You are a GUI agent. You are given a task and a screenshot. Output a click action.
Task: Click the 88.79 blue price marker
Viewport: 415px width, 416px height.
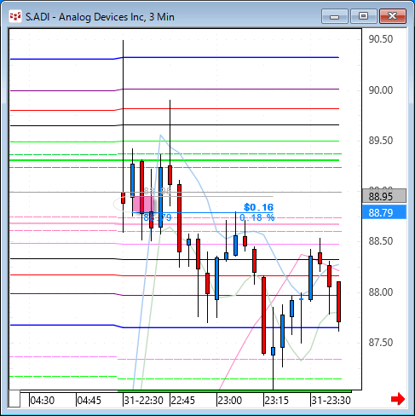[x=384, y=212]
